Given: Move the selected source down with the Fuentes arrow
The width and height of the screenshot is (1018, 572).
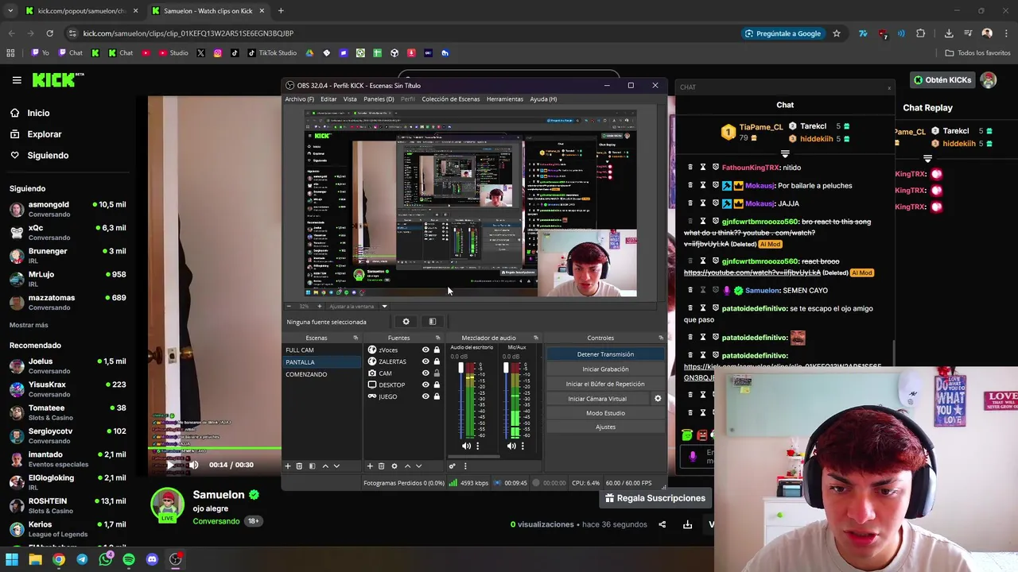Looking at the screenshot, I should click(x=419, y=466).
